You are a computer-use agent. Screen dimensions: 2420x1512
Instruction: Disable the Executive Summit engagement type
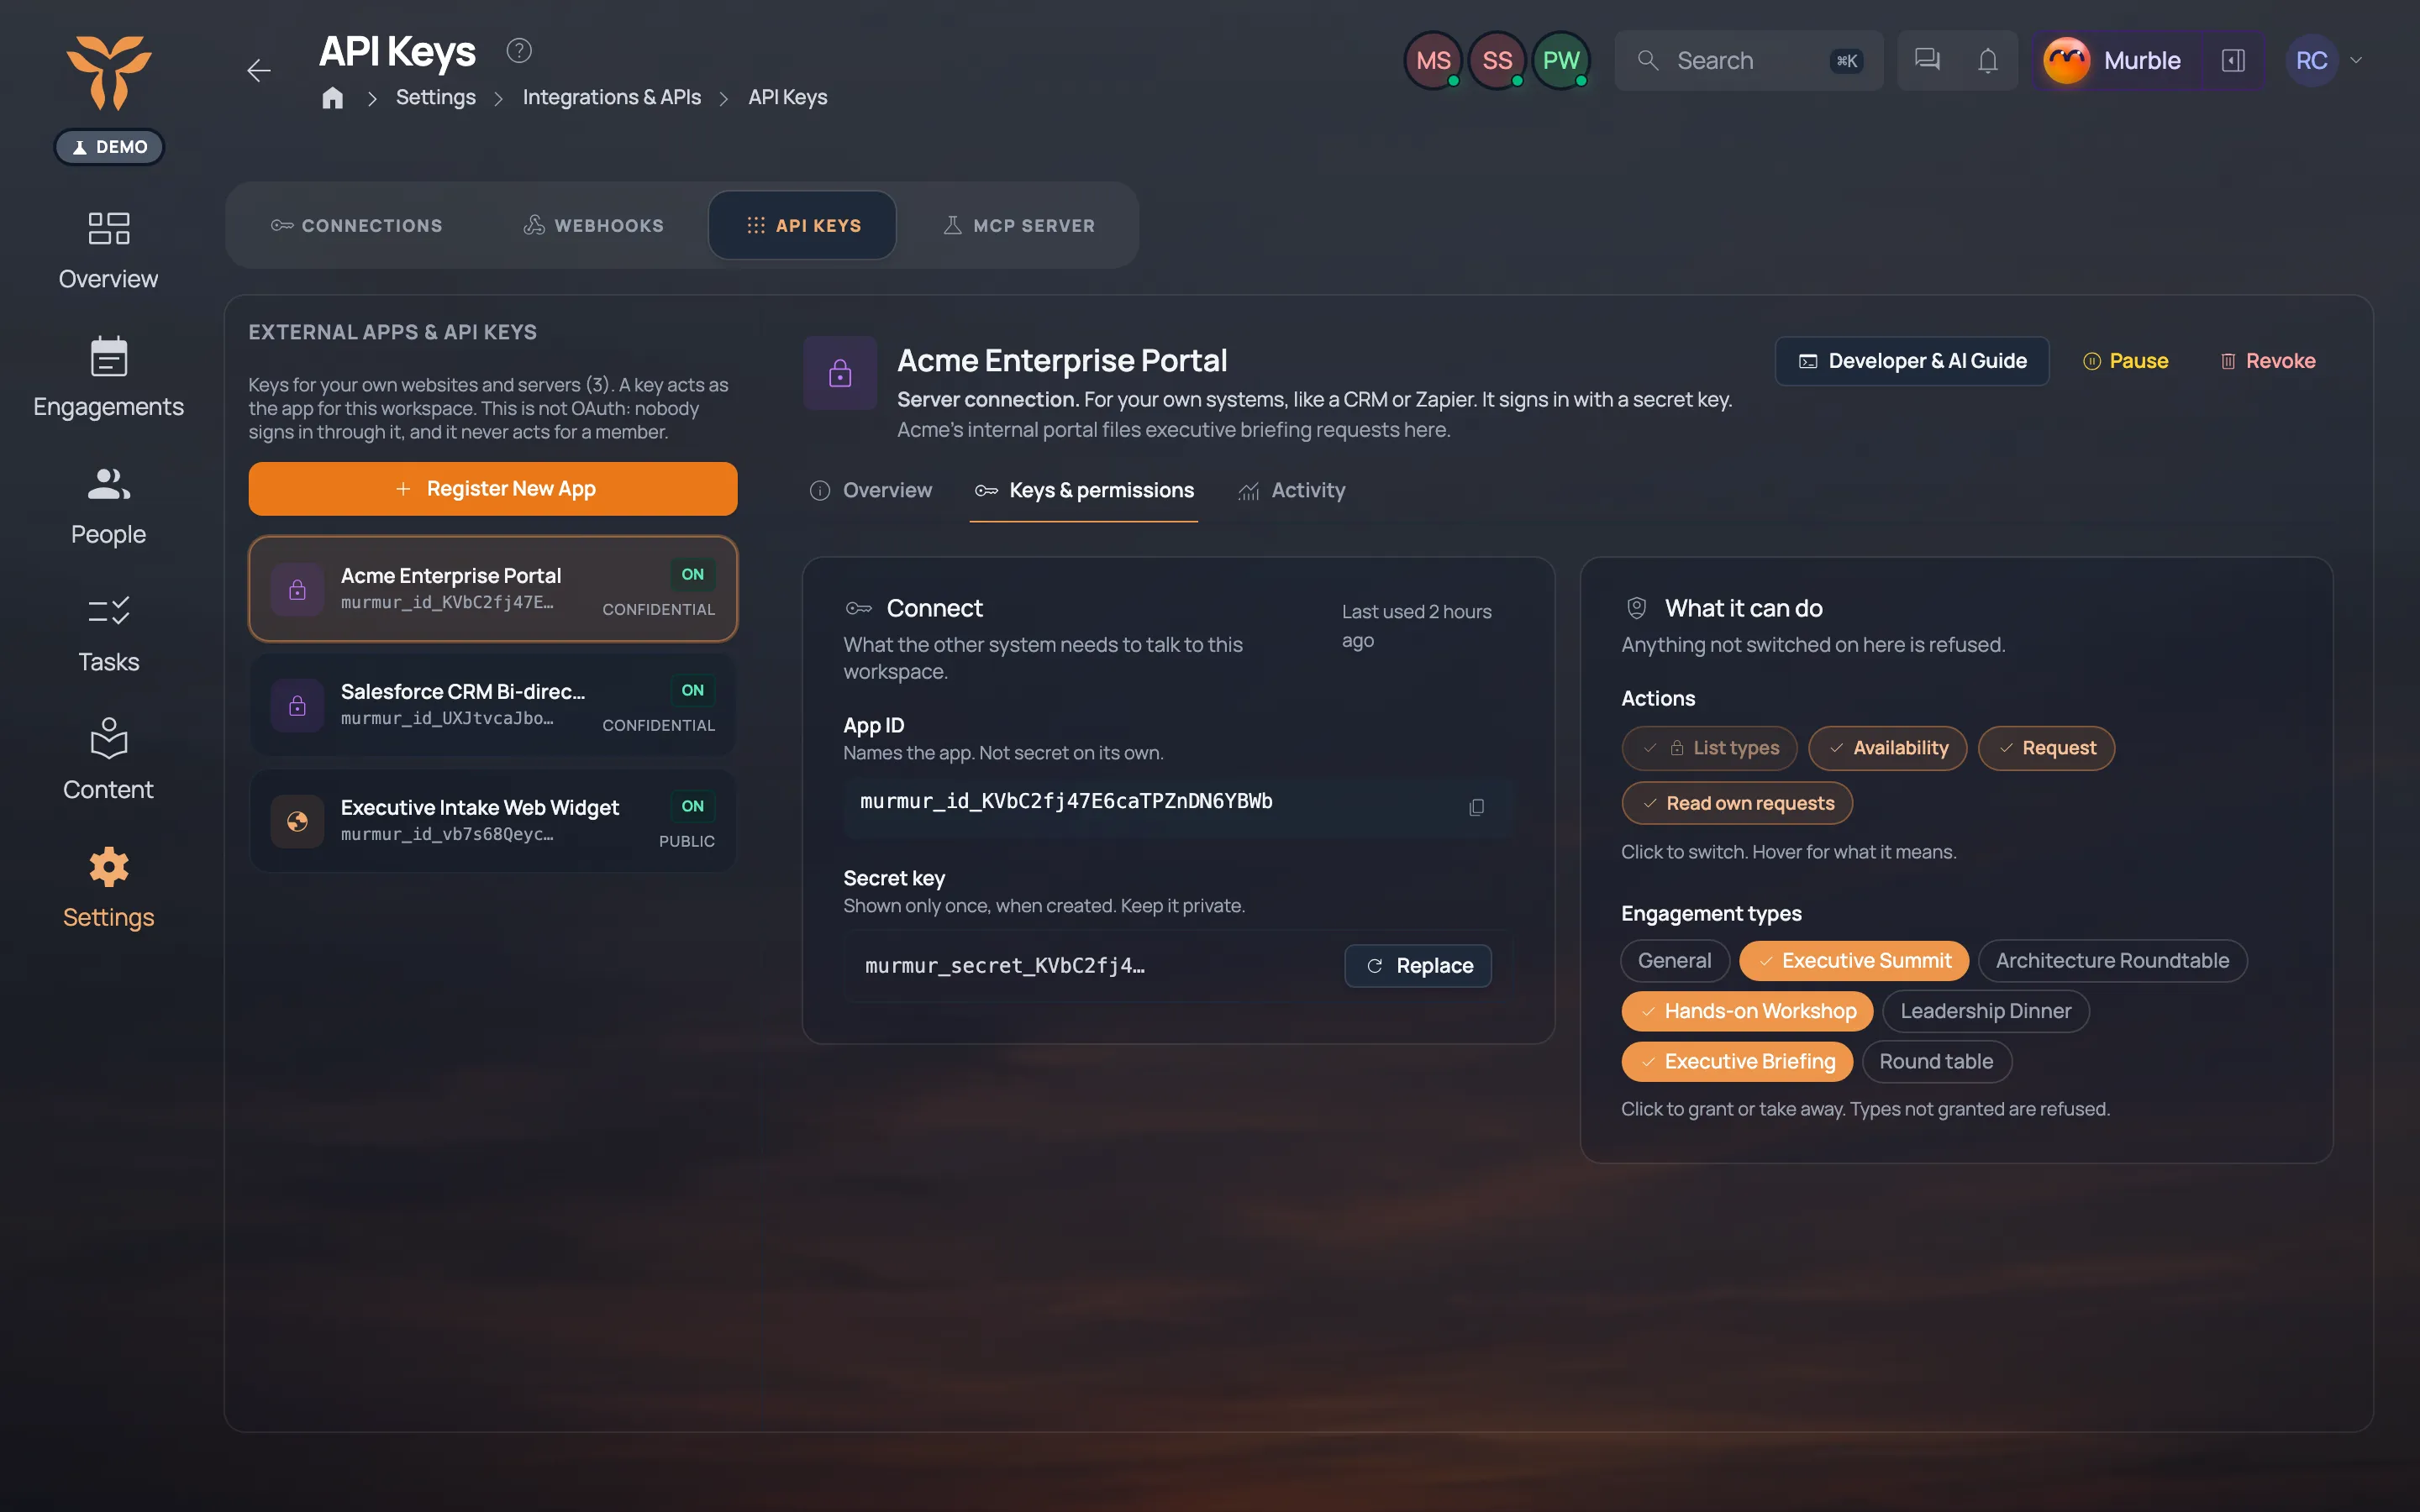coord(1854,961)
